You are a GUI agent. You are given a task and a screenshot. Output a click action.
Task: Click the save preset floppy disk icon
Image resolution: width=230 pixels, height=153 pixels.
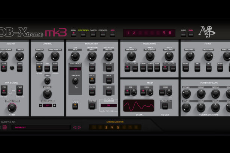point(4,127)
